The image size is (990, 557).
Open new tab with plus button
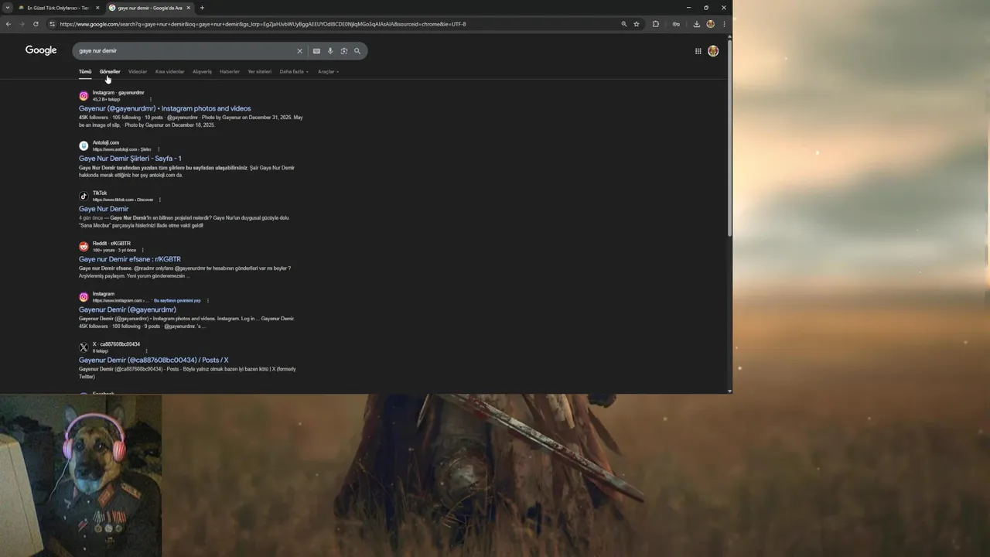(202, 8)
